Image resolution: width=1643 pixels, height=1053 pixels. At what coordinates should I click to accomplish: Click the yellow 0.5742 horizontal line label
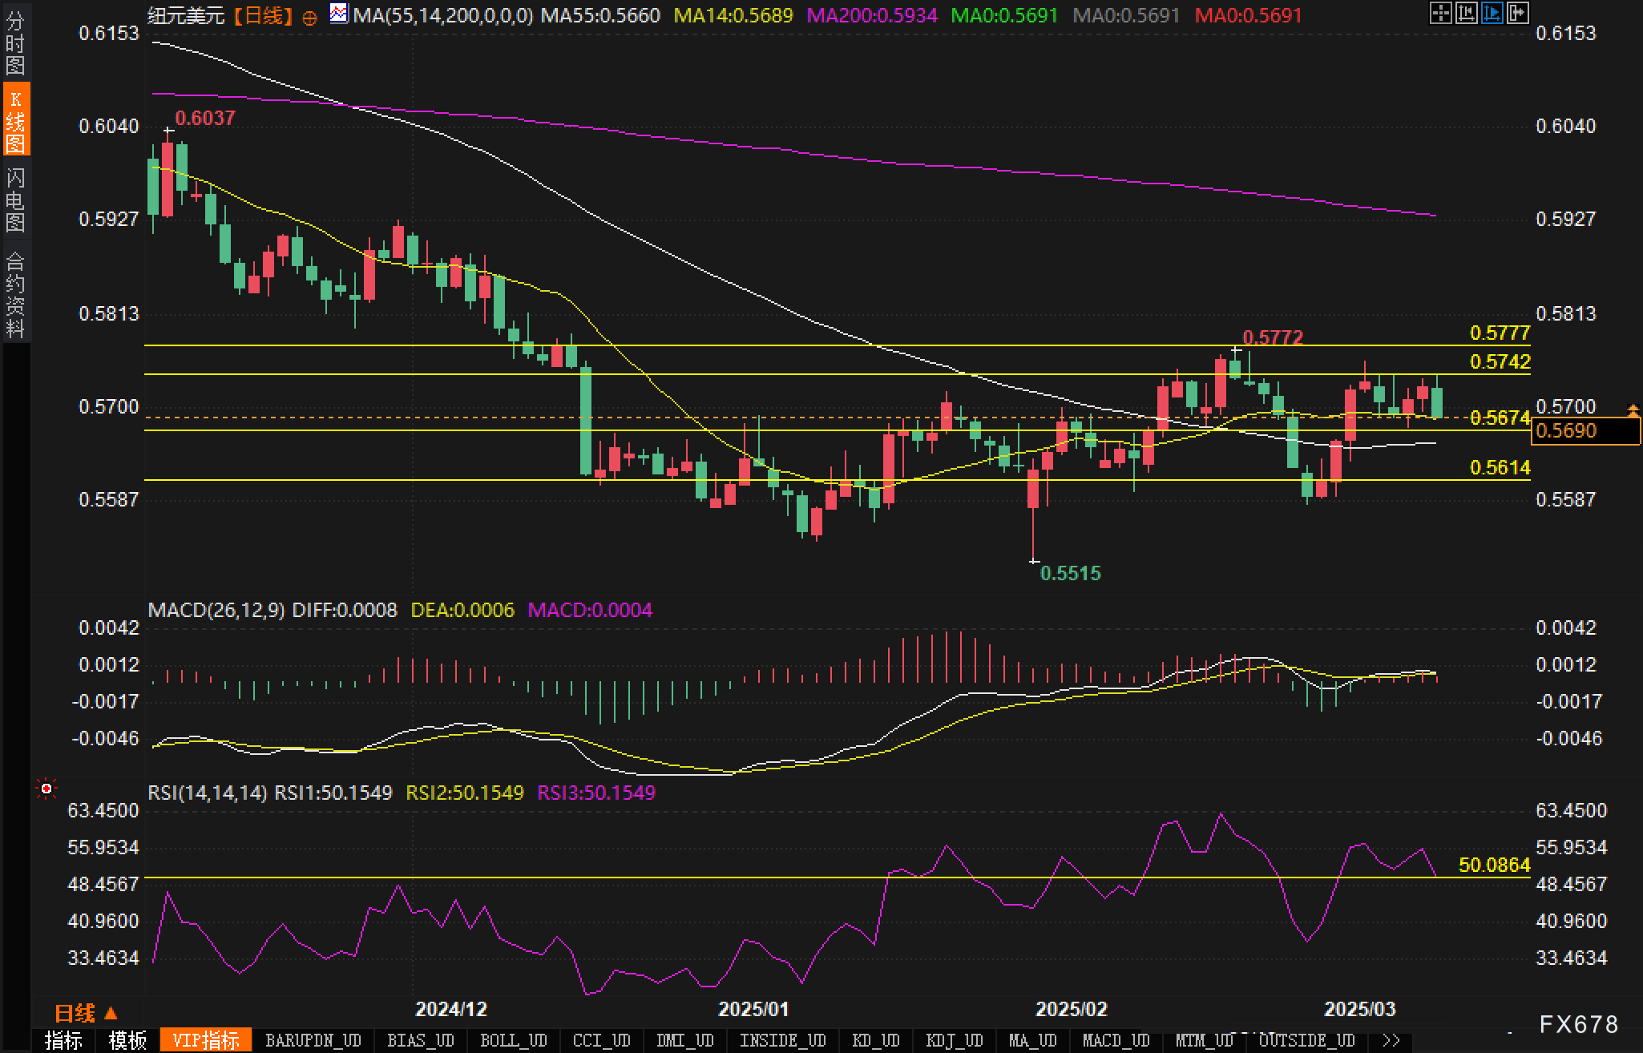coord(1500,361)
